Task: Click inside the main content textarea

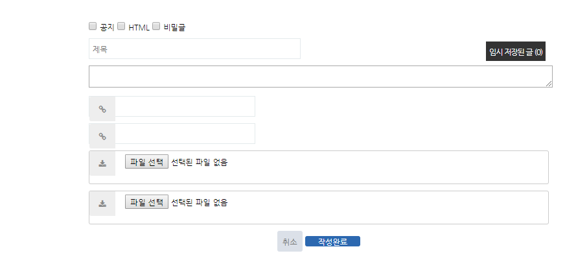Action: [x=320, y=76]
